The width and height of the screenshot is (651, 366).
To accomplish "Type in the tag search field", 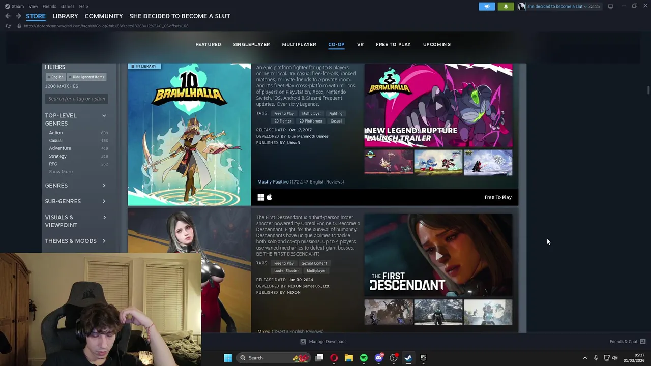I will point(76,99).
